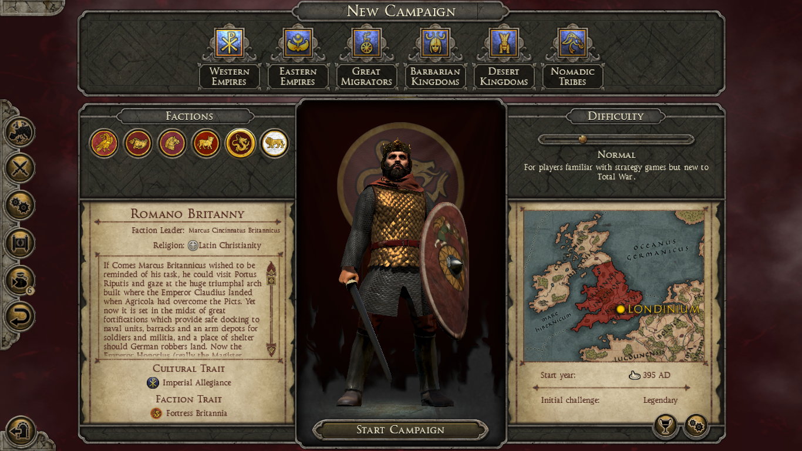Viewport: 802px width, 451px height.
Task: Click the Start Campaign button
Action: 400,430
